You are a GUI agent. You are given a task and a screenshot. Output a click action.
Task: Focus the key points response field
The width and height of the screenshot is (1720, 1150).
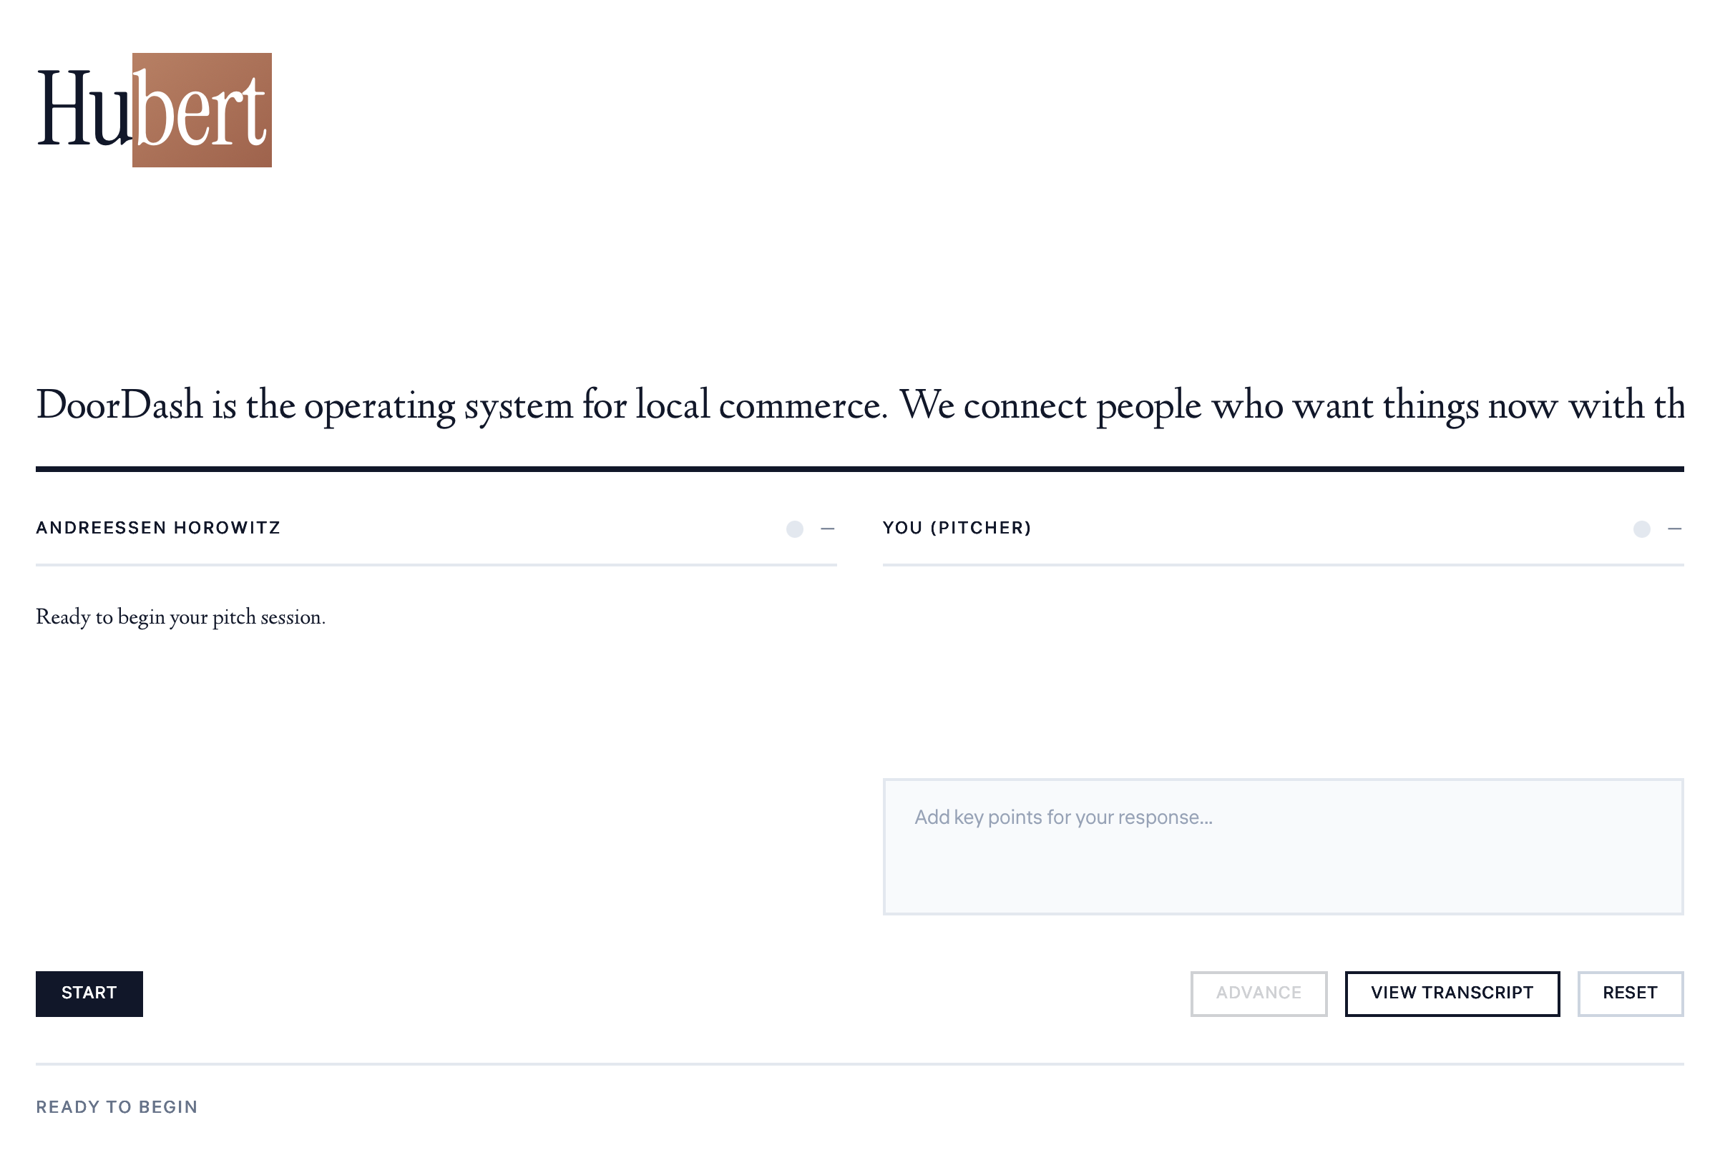tap(1283, 846)
